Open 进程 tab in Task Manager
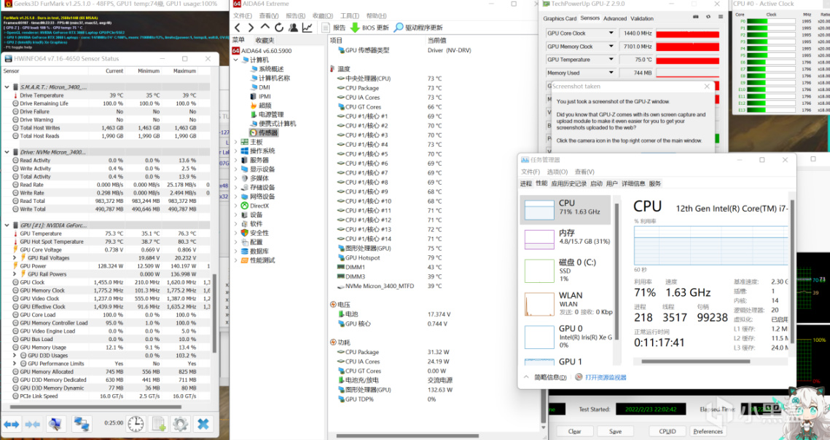Image resolution: width=830 pixels, height=440 pixels. (525, 183)
